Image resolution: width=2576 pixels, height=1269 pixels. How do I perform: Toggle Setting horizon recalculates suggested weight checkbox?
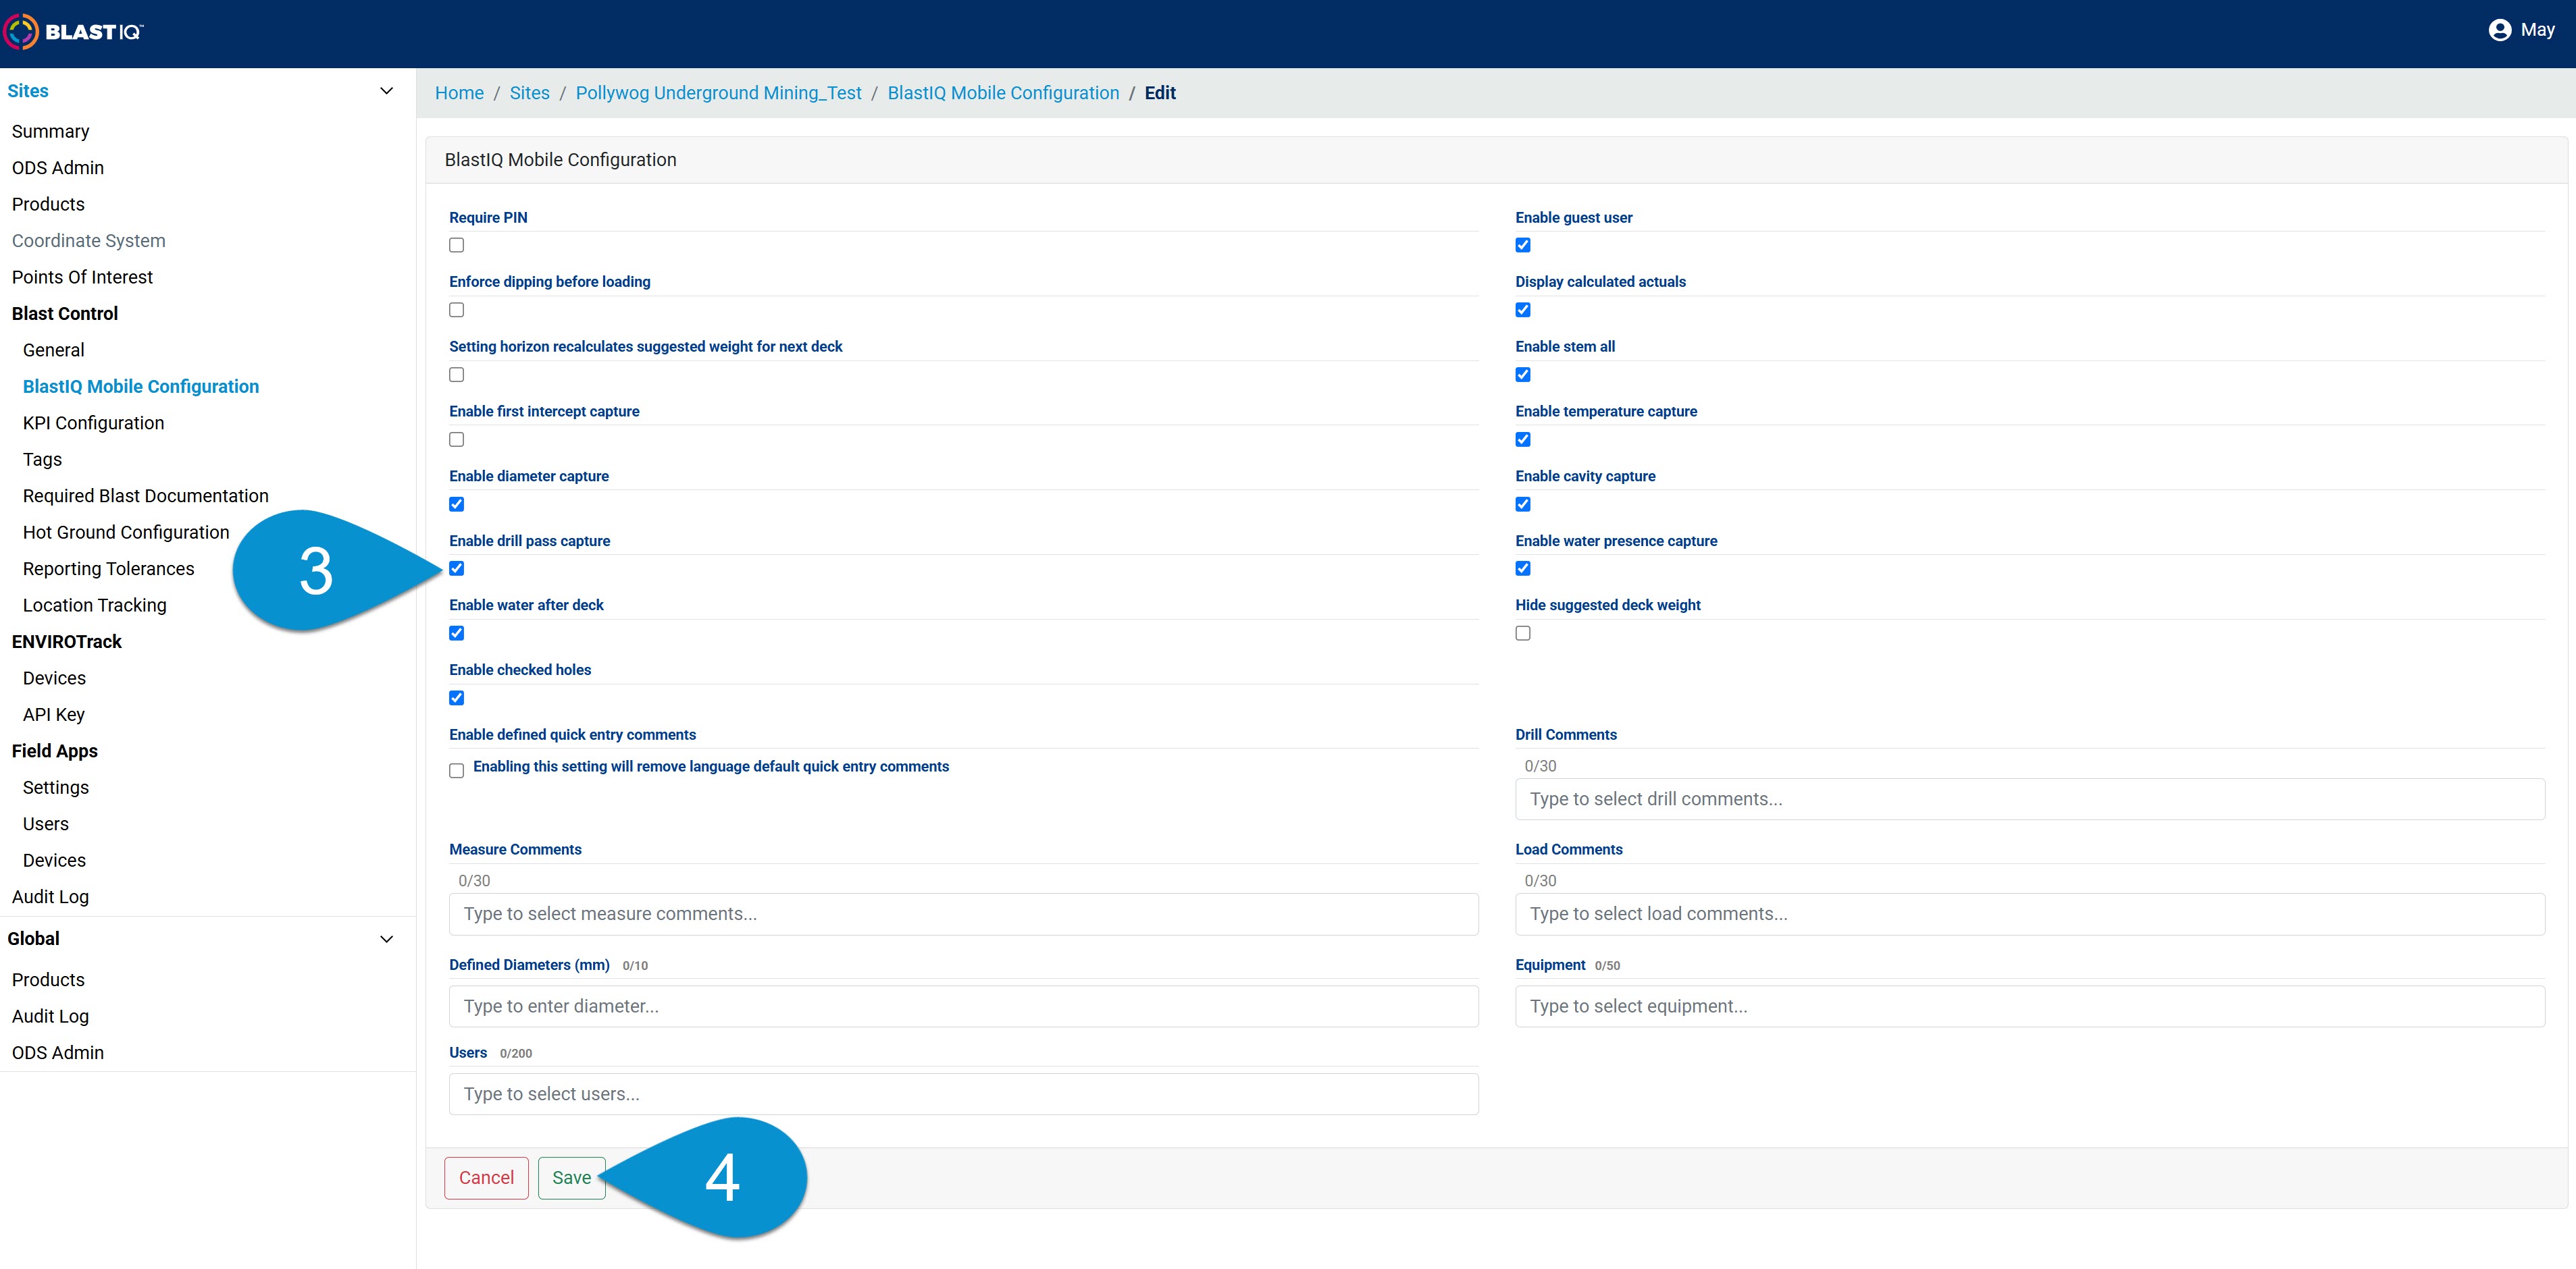point(457,375)
